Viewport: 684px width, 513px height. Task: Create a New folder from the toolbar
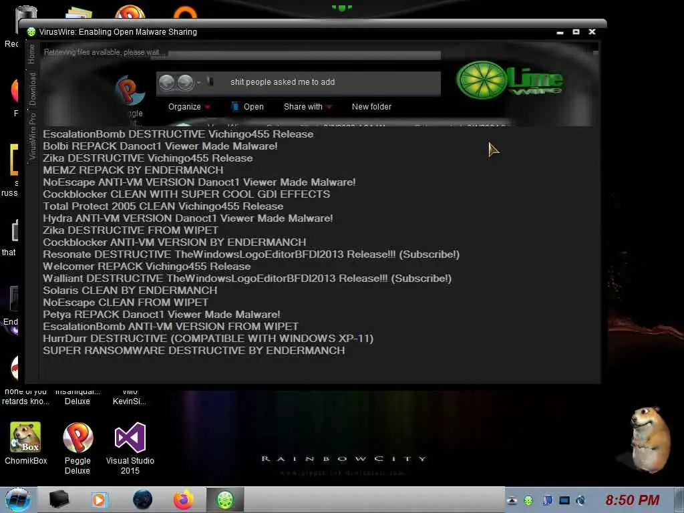[x=371, y=107]
